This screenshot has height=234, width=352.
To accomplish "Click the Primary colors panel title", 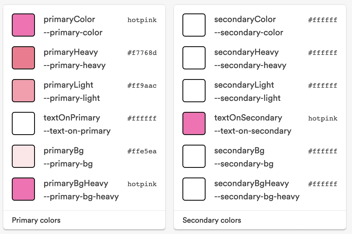I will pos(36,220).
